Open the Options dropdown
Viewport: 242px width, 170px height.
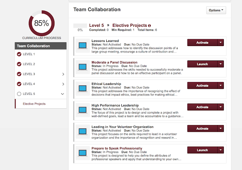(216, 10)
